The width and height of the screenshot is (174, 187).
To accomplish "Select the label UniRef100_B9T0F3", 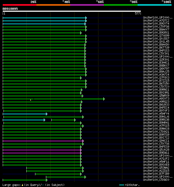I will 156,111.
